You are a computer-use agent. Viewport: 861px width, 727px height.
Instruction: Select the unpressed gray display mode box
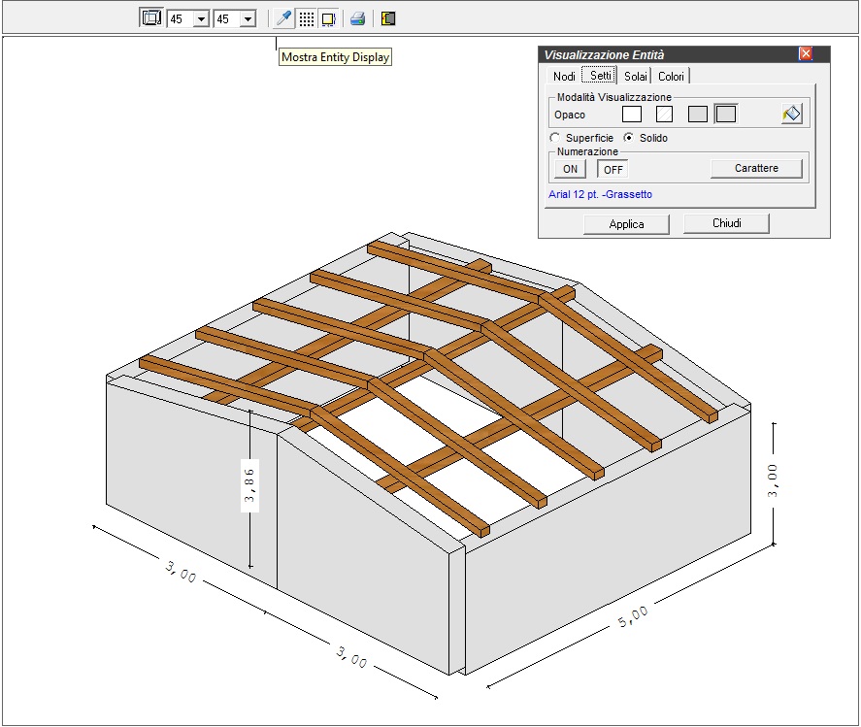(x=697, y=115)
